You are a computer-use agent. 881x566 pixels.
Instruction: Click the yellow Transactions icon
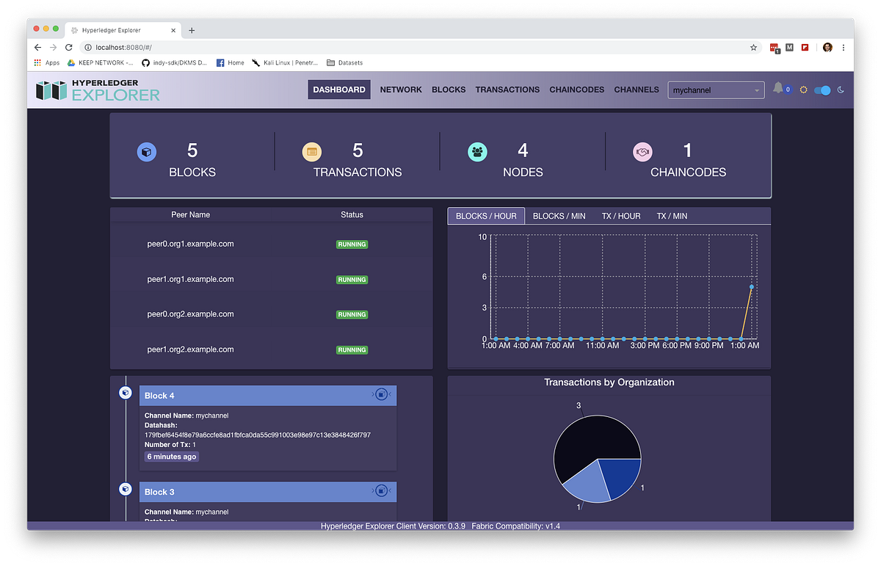[312, 151]
